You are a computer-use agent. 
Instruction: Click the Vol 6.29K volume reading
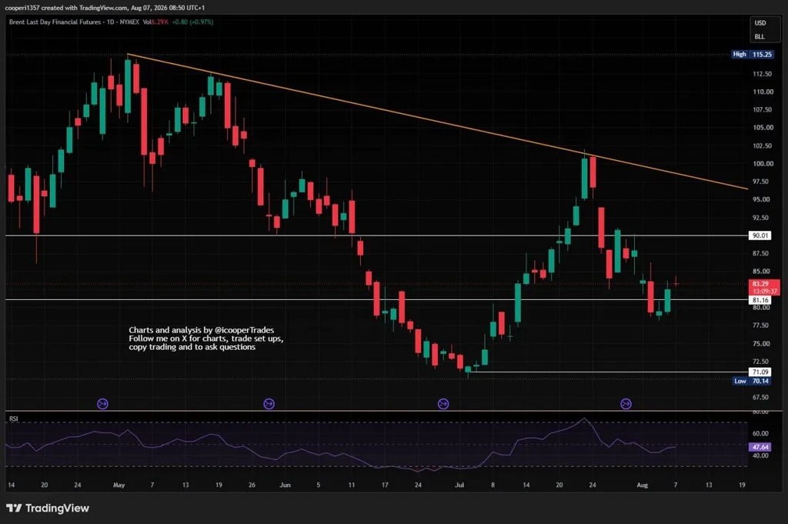[x=155, y=22]
